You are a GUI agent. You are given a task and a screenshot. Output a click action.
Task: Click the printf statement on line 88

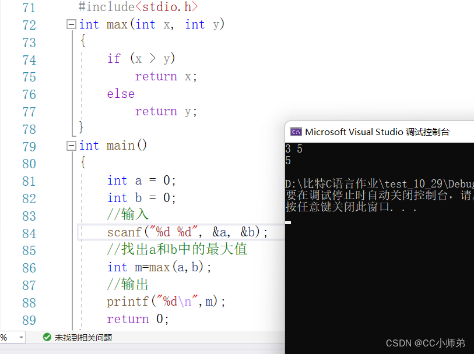(x=166, y=302)
